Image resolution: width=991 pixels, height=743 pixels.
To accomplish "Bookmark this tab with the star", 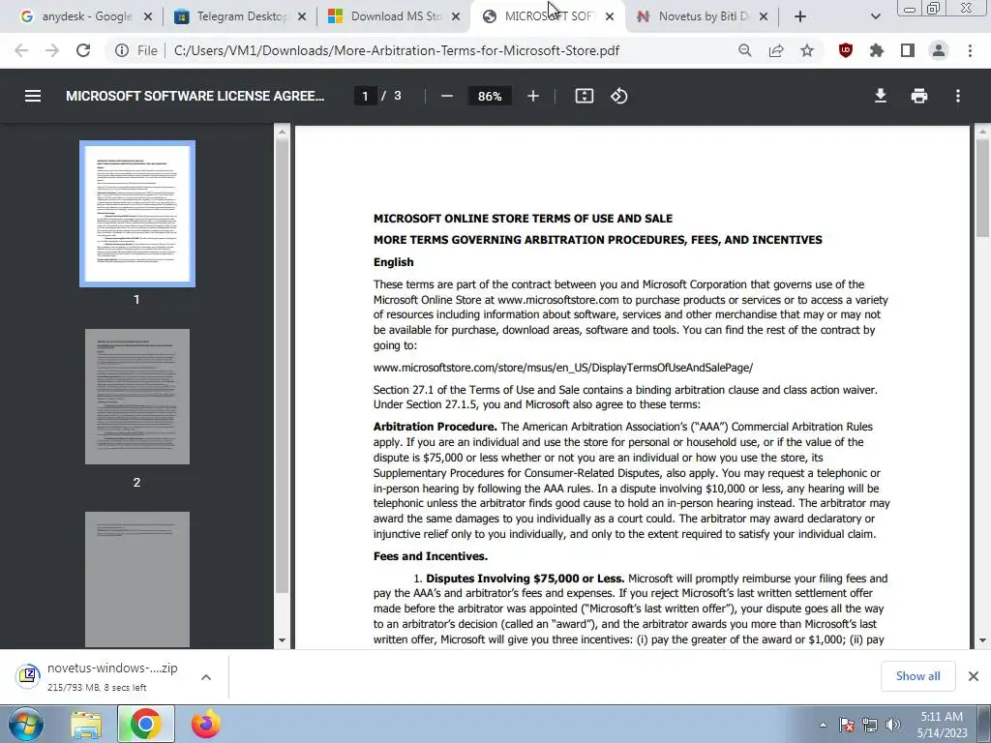I will coord(807,50).
